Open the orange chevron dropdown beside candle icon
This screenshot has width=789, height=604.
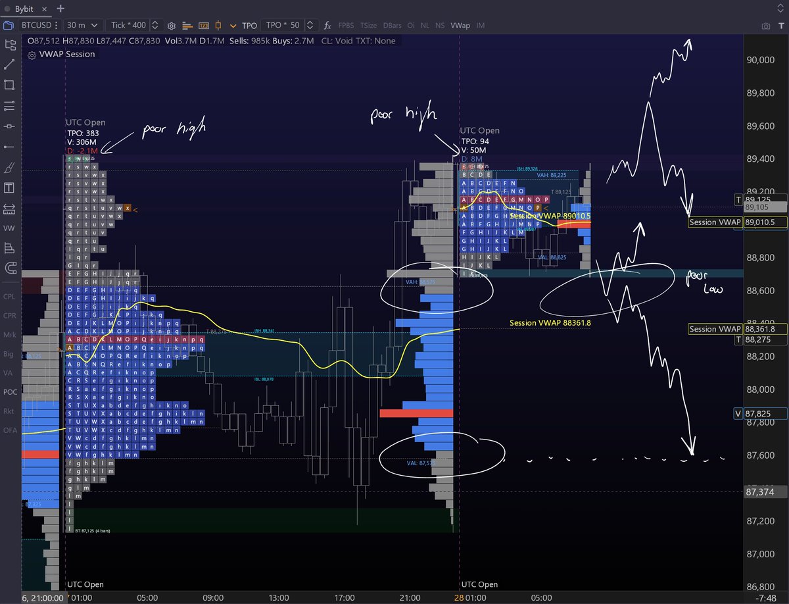(233, 26)
